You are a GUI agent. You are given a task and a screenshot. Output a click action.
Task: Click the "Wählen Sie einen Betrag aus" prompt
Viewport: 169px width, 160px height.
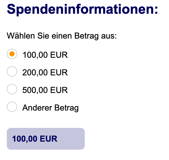(62, 35)
